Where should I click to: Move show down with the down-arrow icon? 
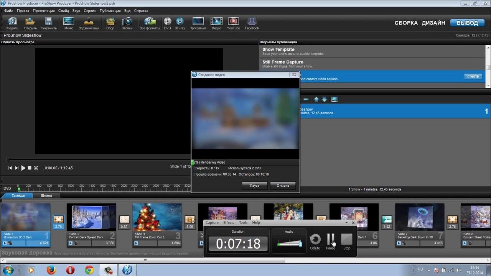[324, 99]
